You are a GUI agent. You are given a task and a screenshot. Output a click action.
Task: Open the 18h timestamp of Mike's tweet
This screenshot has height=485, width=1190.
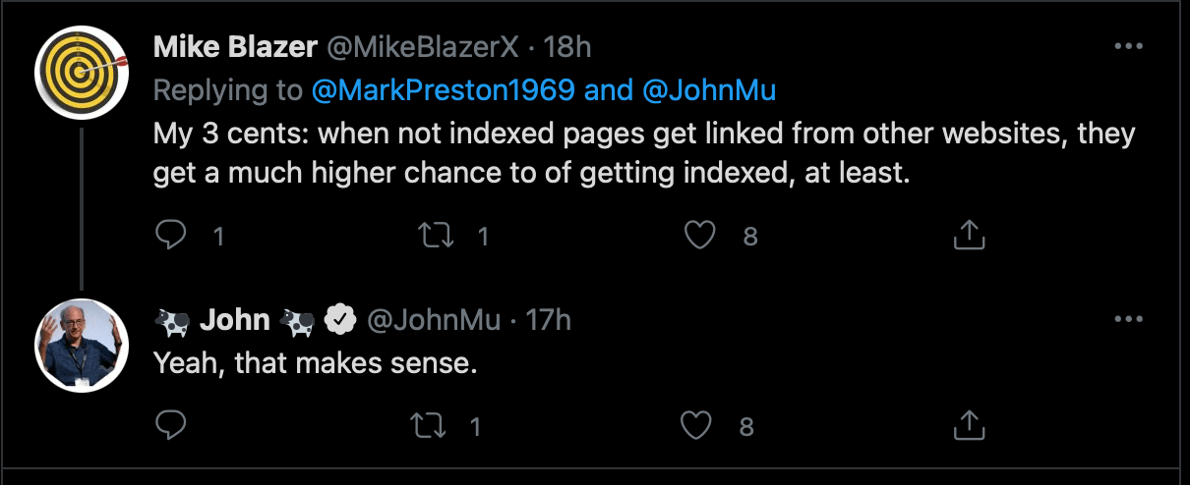point(567,47)
